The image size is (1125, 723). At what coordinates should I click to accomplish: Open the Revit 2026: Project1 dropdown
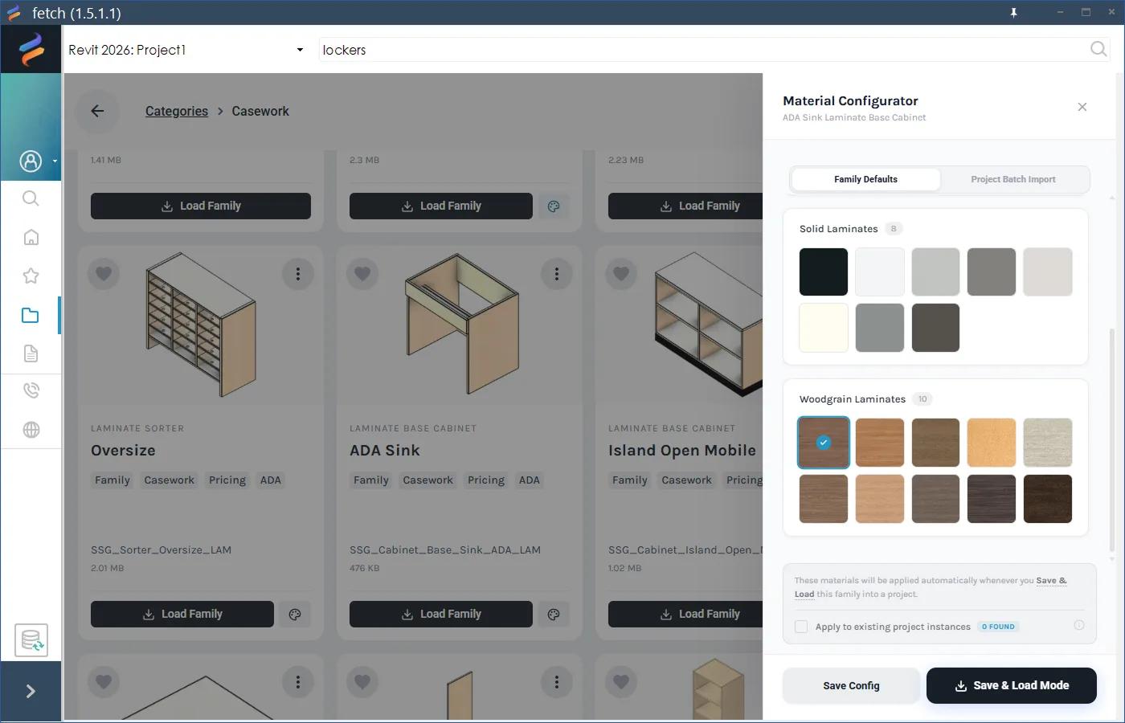pyautogui.click(x=186, y=50)
